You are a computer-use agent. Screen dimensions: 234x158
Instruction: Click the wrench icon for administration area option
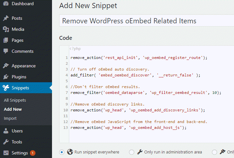[140, 152]
